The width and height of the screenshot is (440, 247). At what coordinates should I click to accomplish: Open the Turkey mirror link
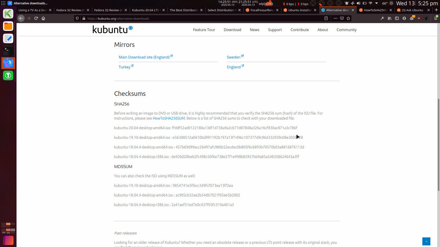point(126,67)
